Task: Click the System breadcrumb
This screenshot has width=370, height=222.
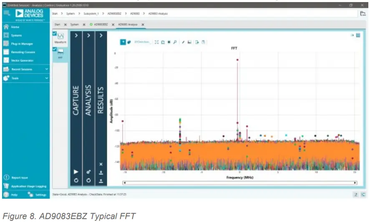Action: point(70,14)
